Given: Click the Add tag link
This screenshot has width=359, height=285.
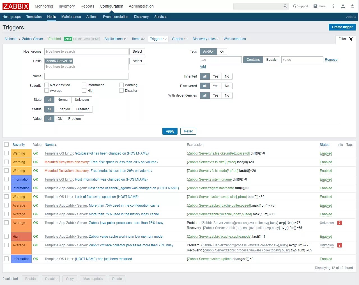Looking at the screenshot, I should point(203,67).
